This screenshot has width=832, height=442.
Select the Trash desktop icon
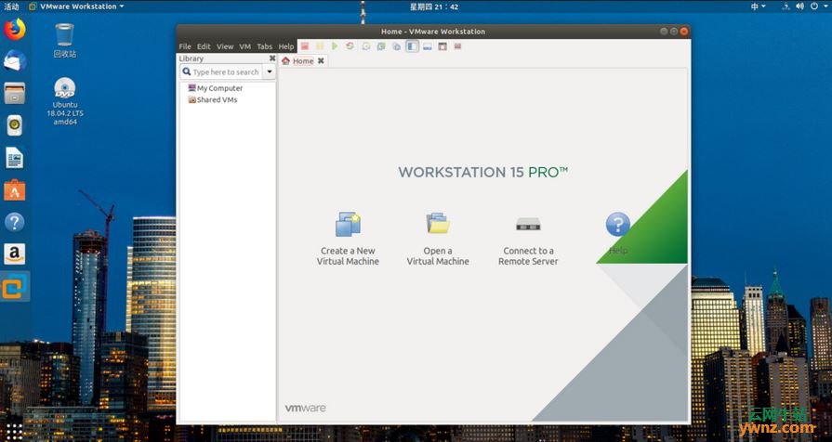[x=65, y=40]
